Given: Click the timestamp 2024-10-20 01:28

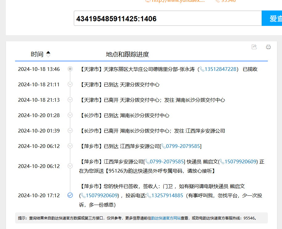Looking at the screenshot, I should pyautogui.click(x=39, y=115).
